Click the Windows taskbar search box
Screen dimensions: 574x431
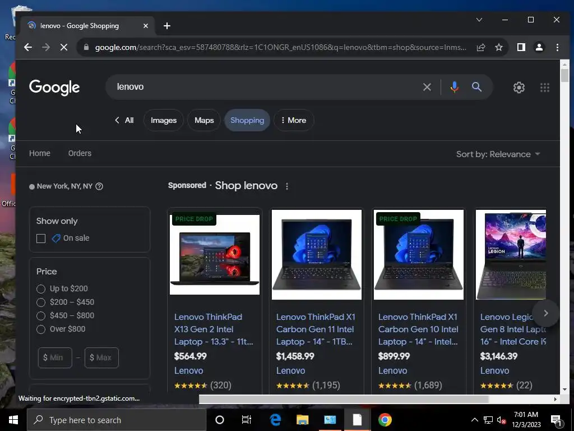(117, 420)
